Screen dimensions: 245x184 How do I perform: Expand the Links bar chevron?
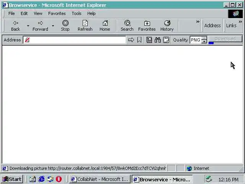[x=240, y=22]
